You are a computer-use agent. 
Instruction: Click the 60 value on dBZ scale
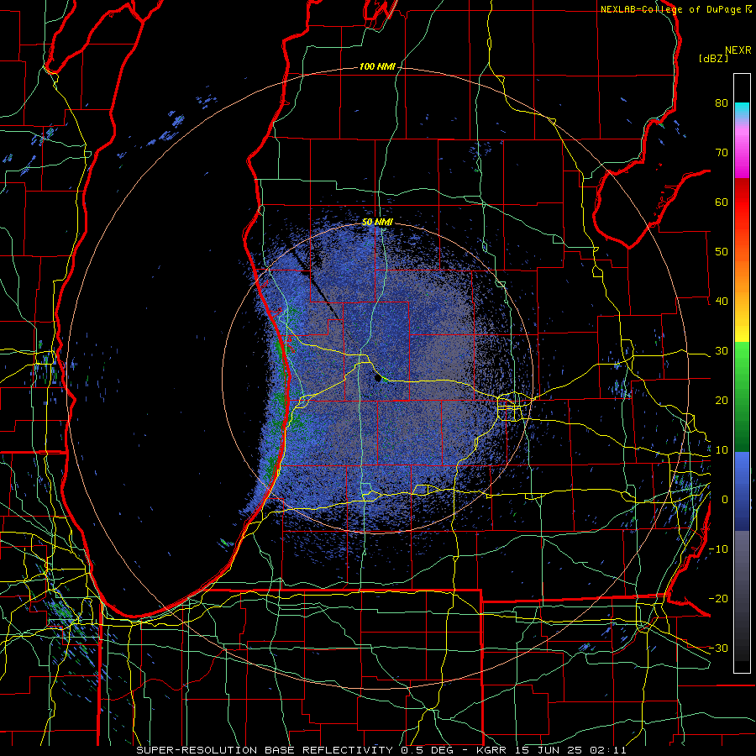click(x=722, y=202)
